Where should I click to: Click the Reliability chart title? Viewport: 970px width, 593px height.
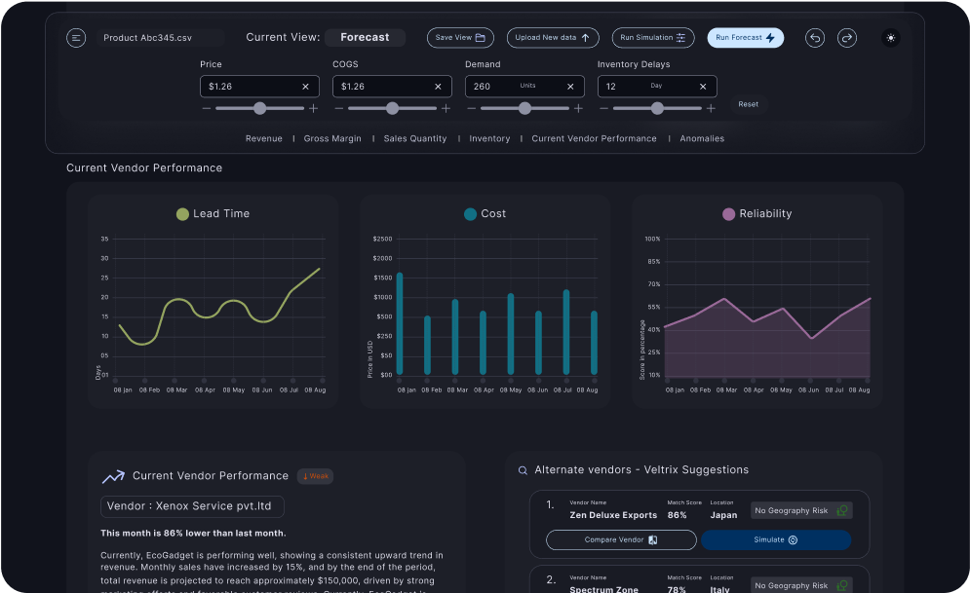pos(765,213)
